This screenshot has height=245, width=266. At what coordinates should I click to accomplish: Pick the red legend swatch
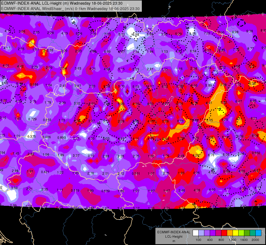(x=224, y=233)
